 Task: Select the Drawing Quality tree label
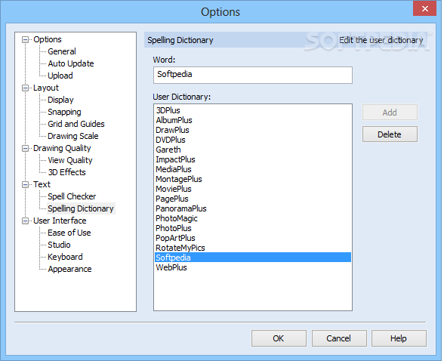tap(62, 148)
